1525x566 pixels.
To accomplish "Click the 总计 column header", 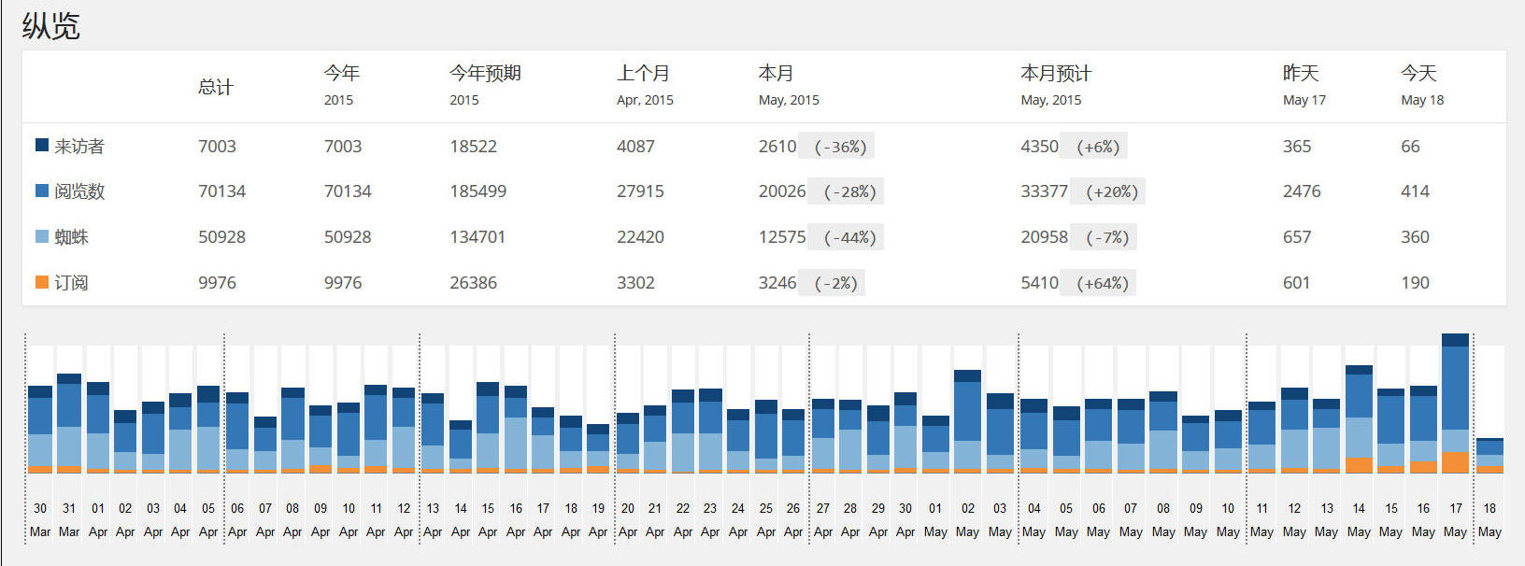I will [x=216, y=87].
